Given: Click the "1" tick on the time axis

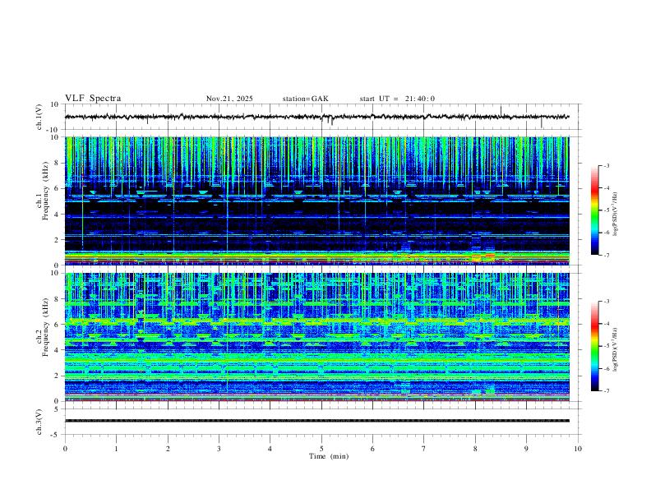Looking at the screenshot, I should [116, 449].
